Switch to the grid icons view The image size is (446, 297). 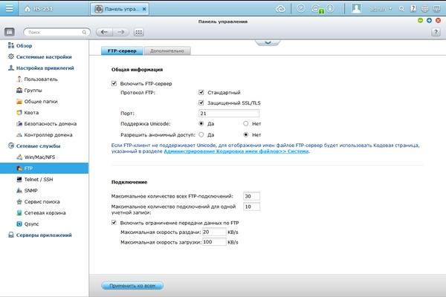138,32
